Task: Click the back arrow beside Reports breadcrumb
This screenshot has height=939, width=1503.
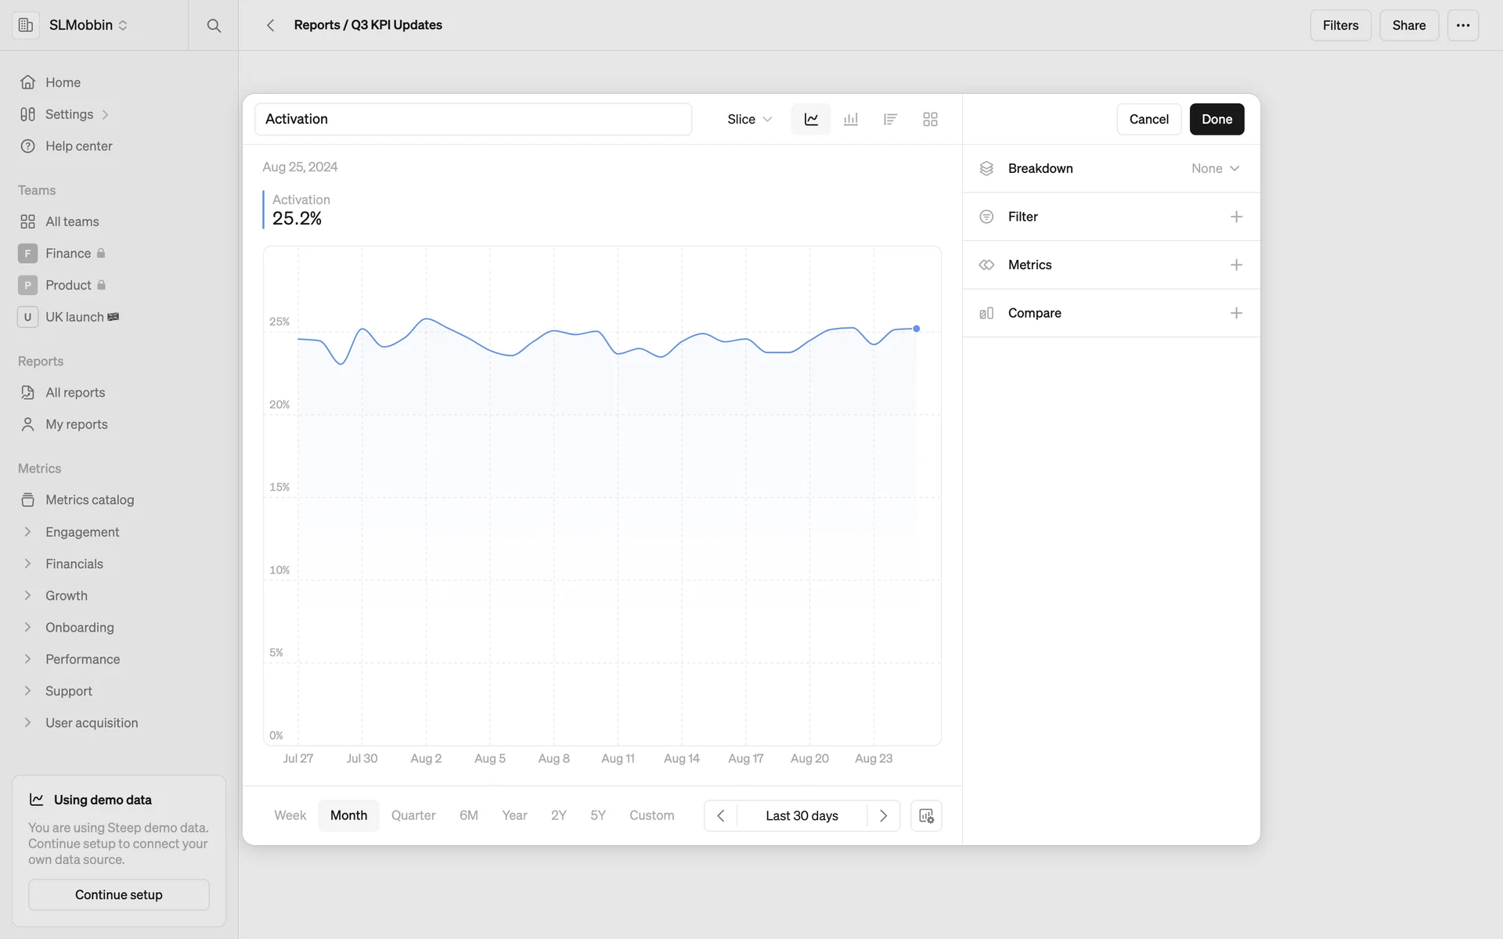Action: [270, 25]
